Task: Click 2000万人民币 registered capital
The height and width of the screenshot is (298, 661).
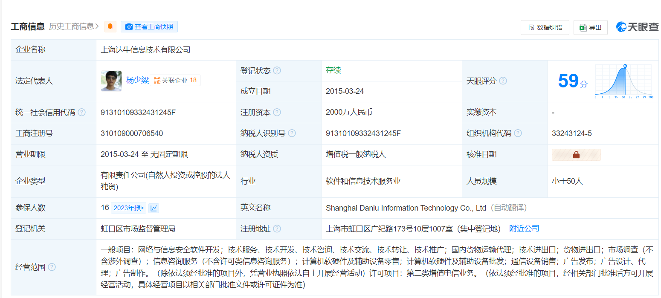Action: (x=349, y=113)
